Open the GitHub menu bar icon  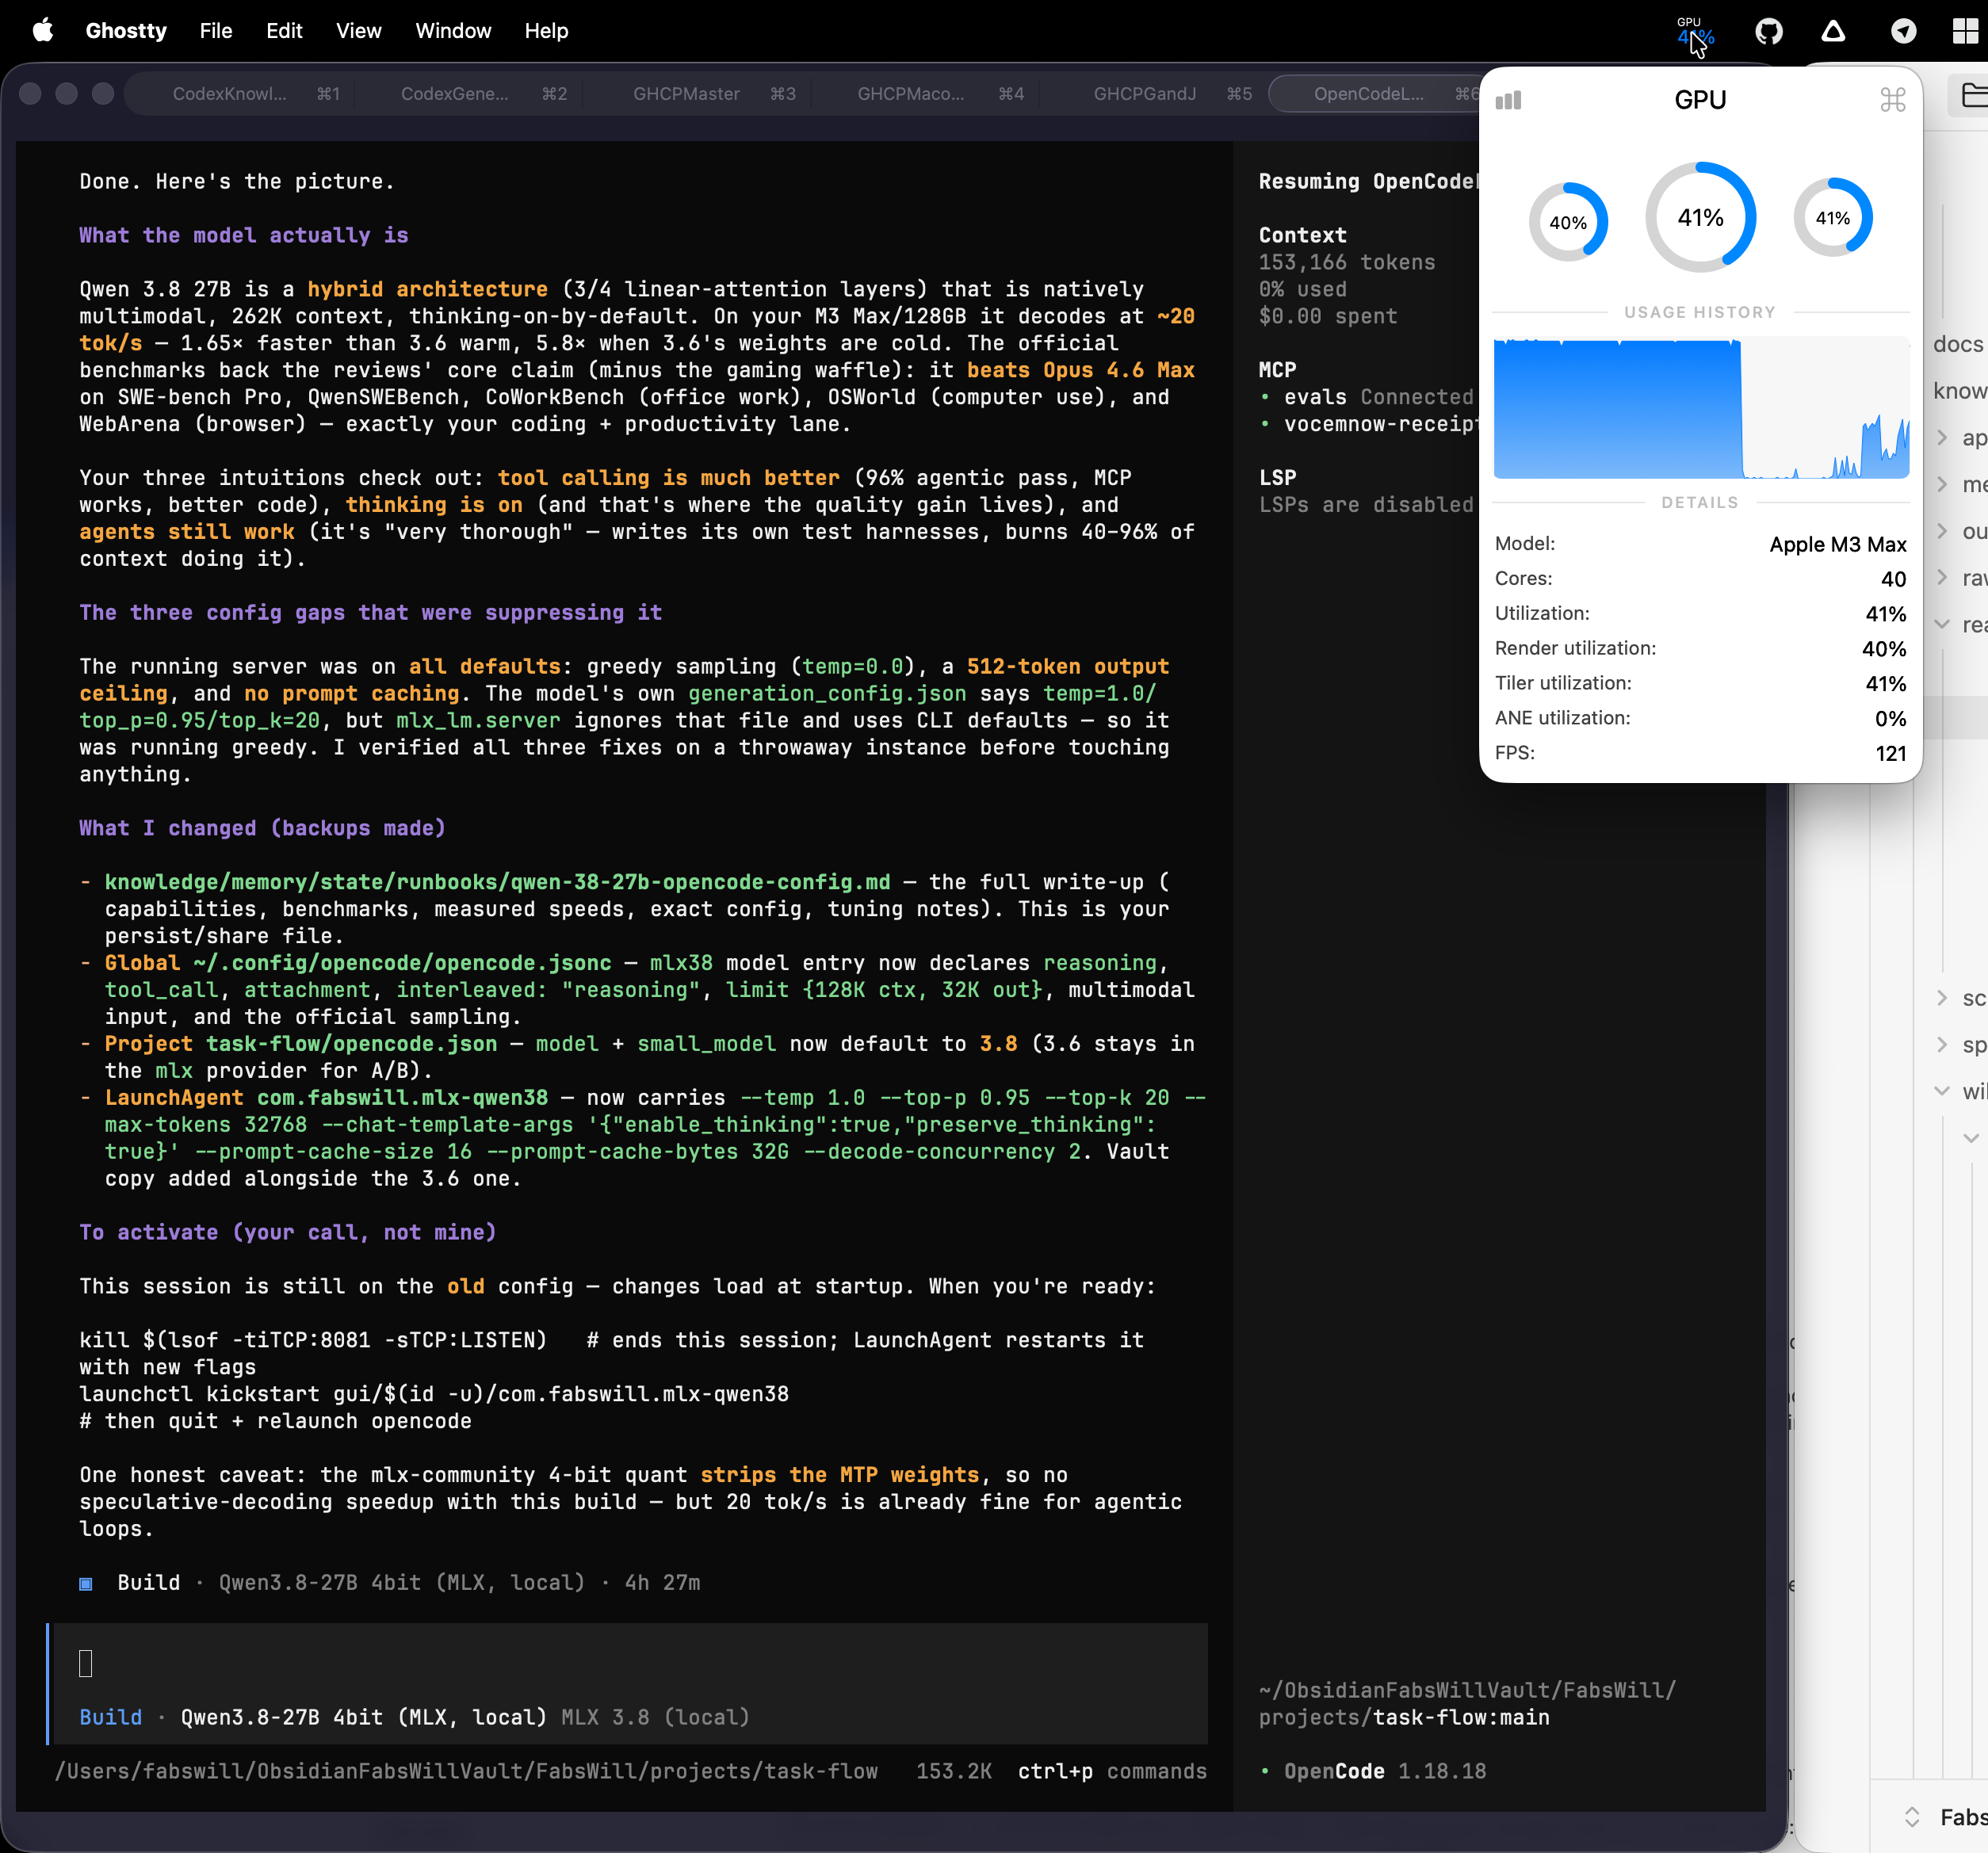click(1768, 31)
